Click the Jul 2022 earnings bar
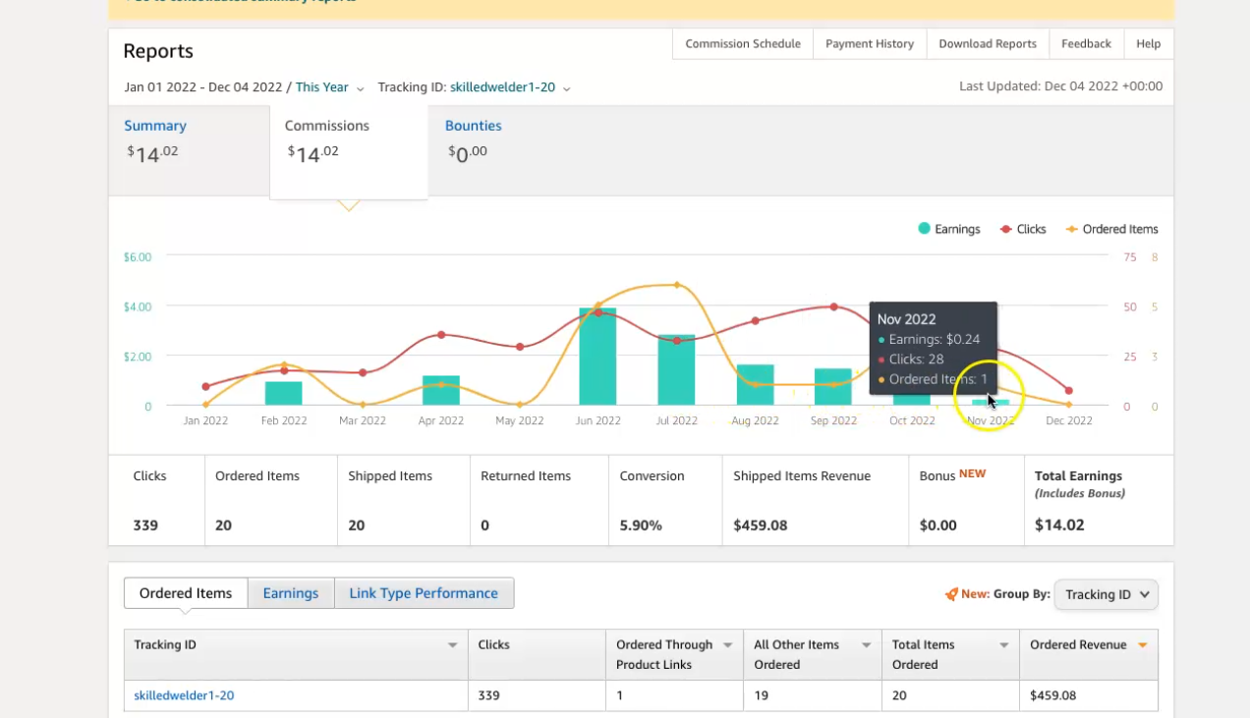1250x718 pixels. tap(676, 370)
